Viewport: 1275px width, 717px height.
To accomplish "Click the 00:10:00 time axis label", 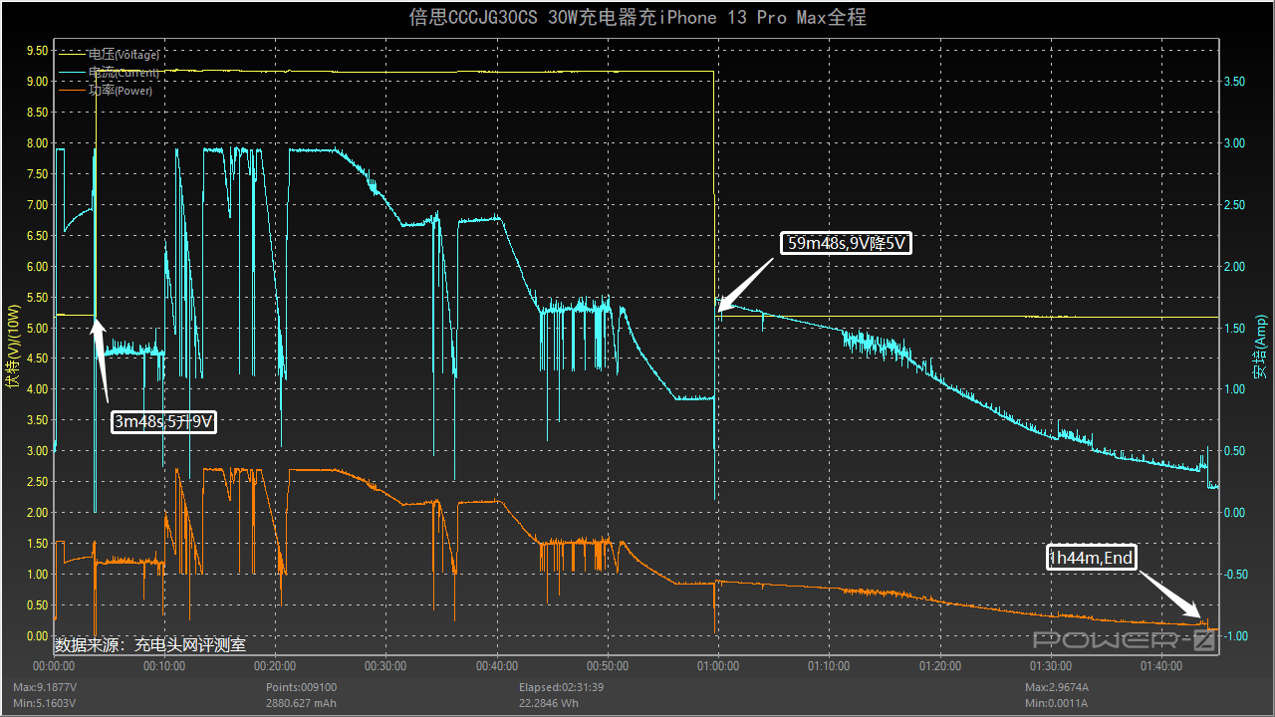I will [x=165, y=665].
